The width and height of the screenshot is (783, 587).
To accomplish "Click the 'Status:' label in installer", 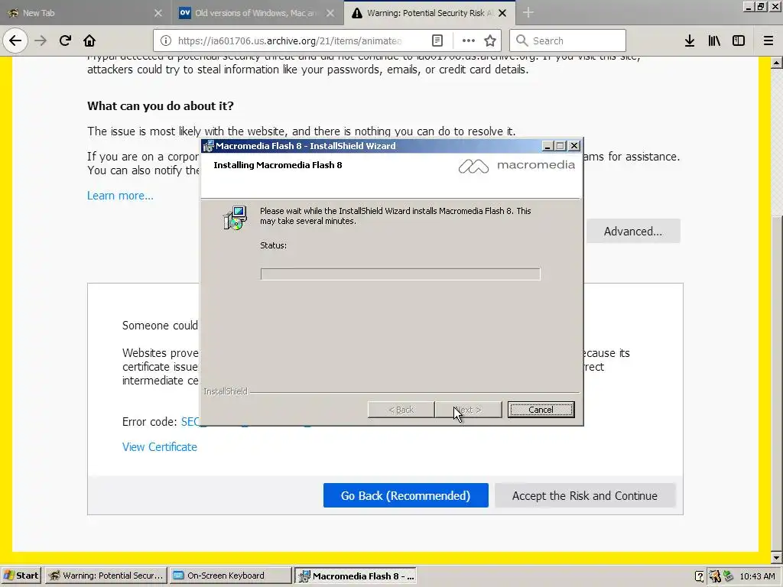I will (x=273, y=245).
